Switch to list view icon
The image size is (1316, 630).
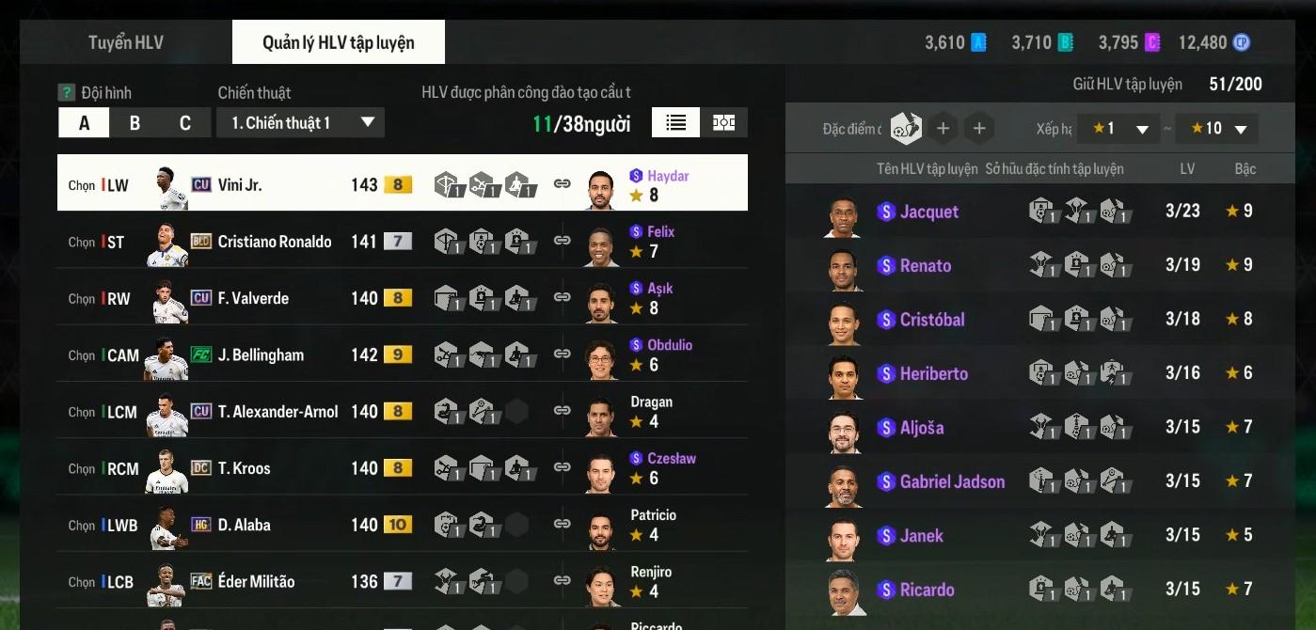[675, 122]
